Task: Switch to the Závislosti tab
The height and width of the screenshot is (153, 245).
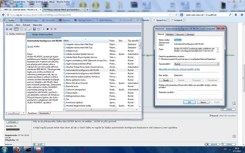Action: click(190, 34)
